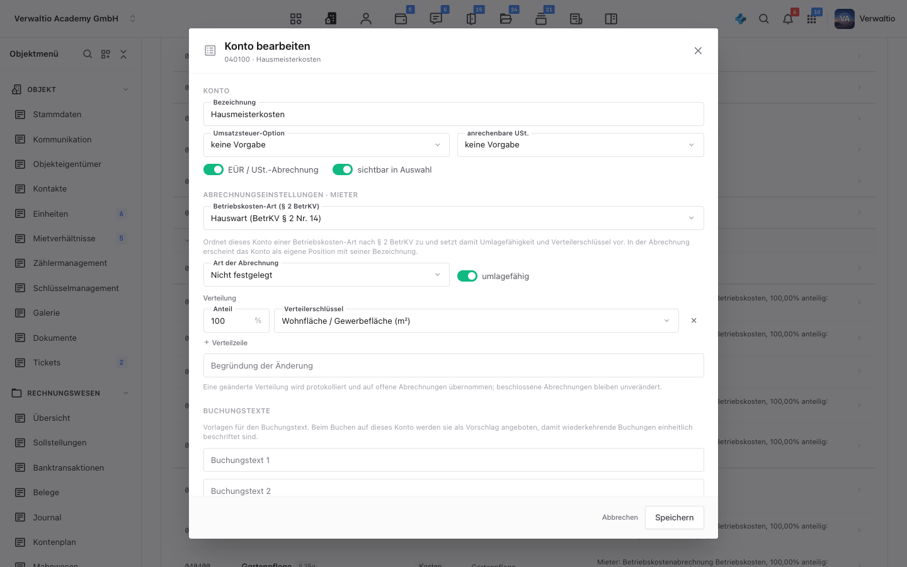The image size is (907, 567).
Task: Save the account with Speichern
Action: tap(675, 518)
